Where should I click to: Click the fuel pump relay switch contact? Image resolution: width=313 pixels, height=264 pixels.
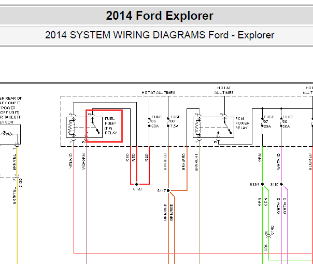(x=95, y=127)
